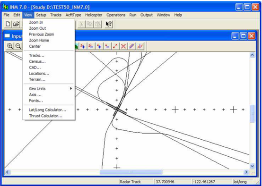The width and height of the screenshot is (262, 186).
Task: Click the vertical scrollbar down arrow
Action: 253,166
